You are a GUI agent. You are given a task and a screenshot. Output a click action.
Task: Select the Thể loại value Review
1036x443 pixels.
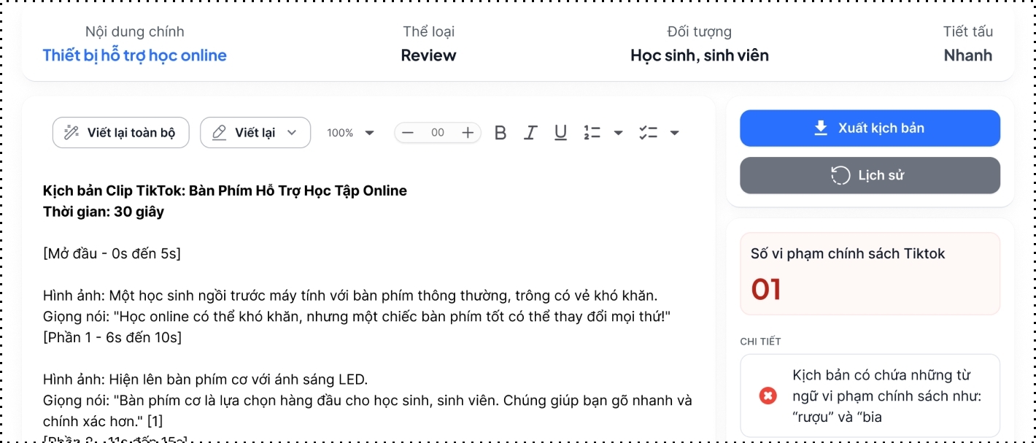[428, 55]
